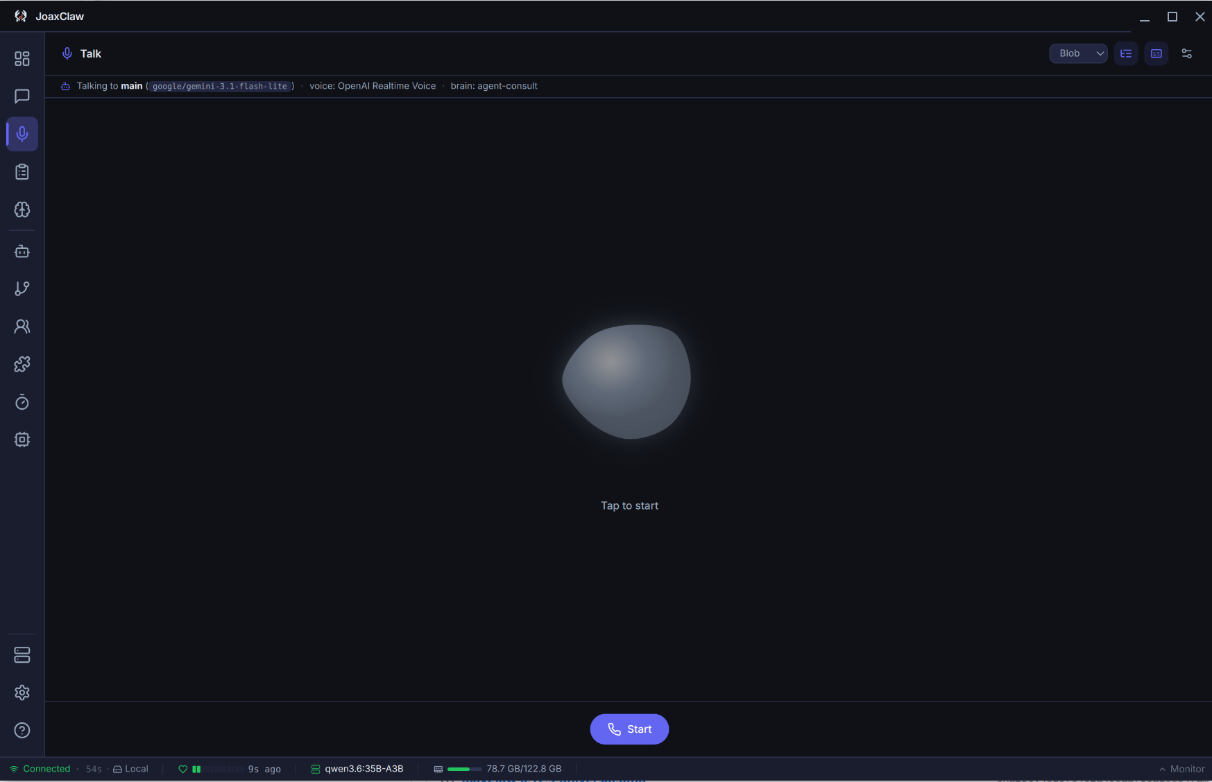
Task: Click the heartbeat activity bar in status bar
Action: [x=217, y=769]
